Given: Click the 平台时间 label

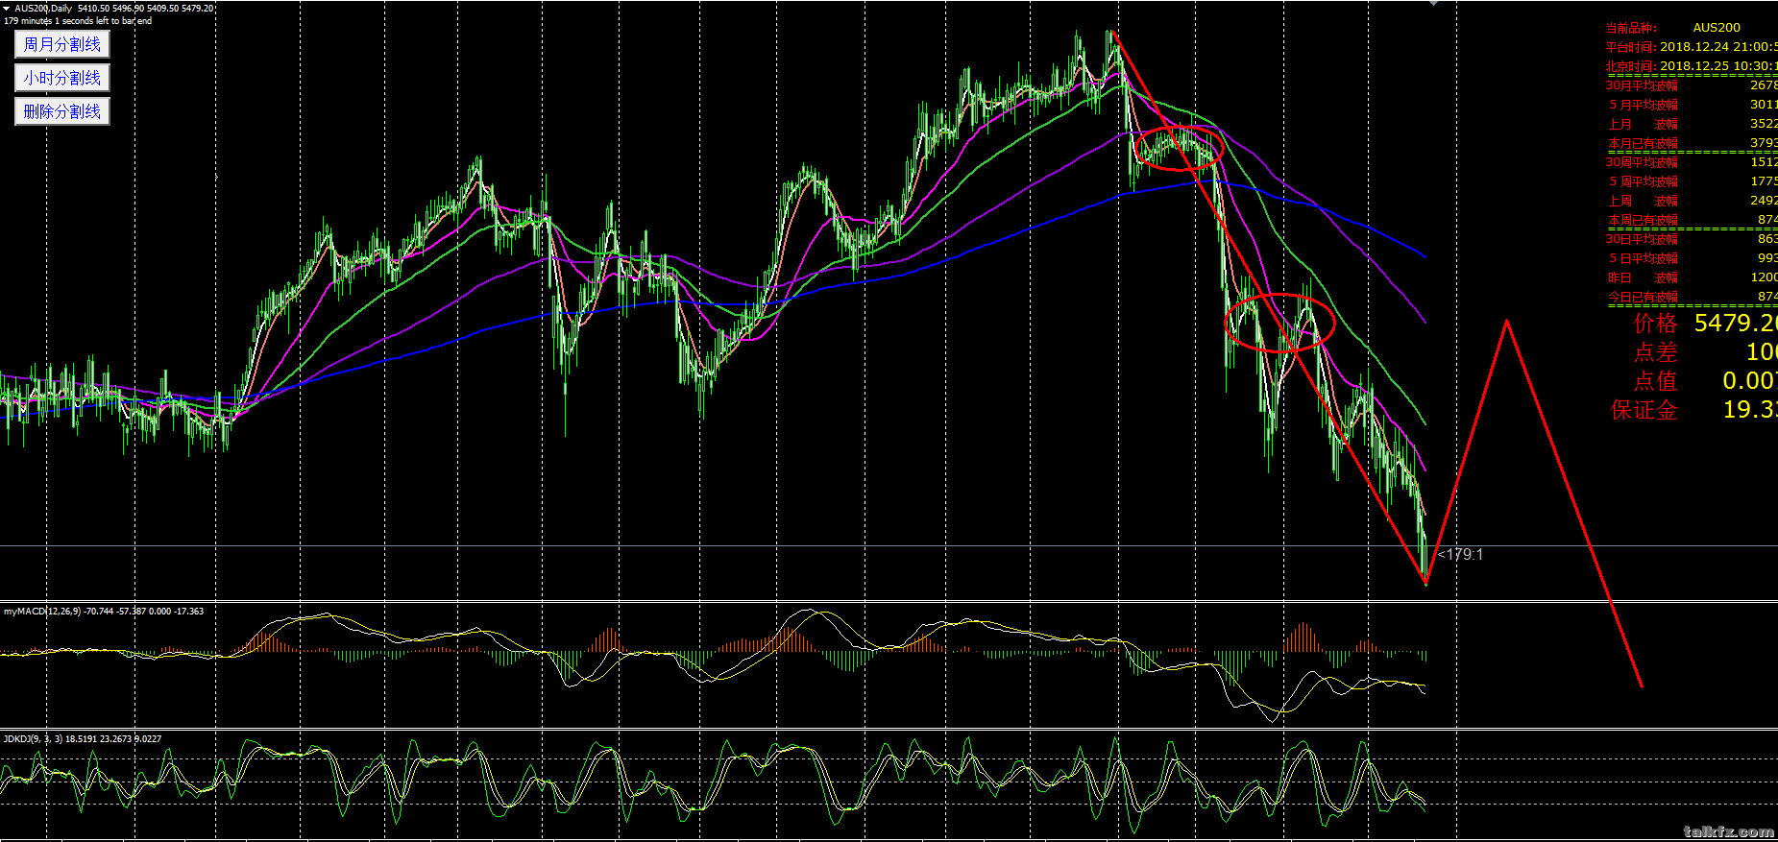Looking at the screenshot, I should [1631, 47].
